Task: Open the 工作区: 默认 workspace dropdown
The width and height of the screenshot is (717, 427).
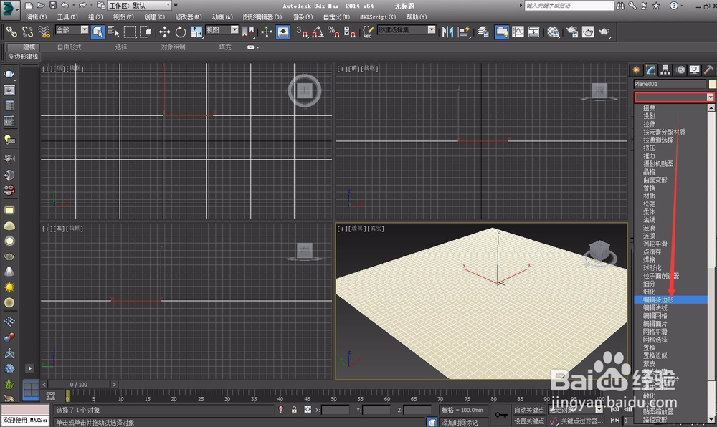Action: coord(139,6)
